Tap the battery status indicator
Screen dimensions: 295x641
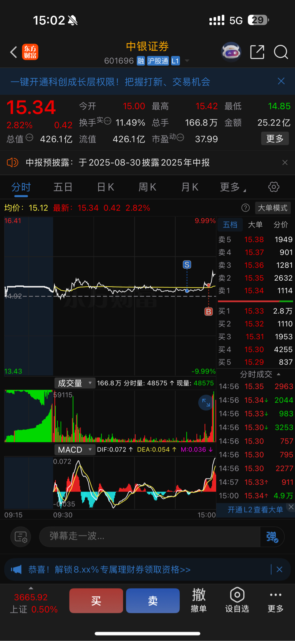point(259,20)
